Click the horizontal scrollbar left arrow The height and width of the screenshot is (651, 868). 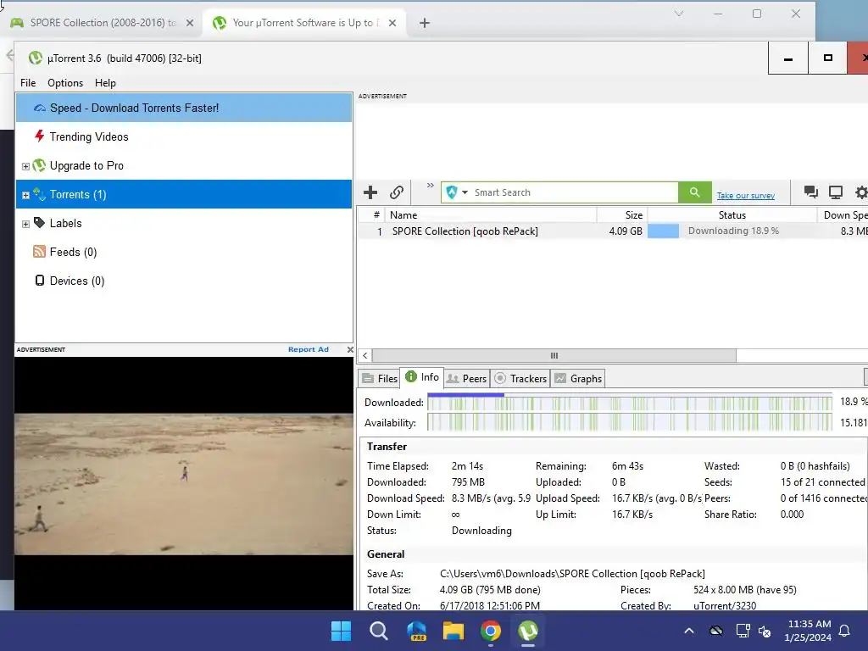pyautogui.click(x=364, y=355)
